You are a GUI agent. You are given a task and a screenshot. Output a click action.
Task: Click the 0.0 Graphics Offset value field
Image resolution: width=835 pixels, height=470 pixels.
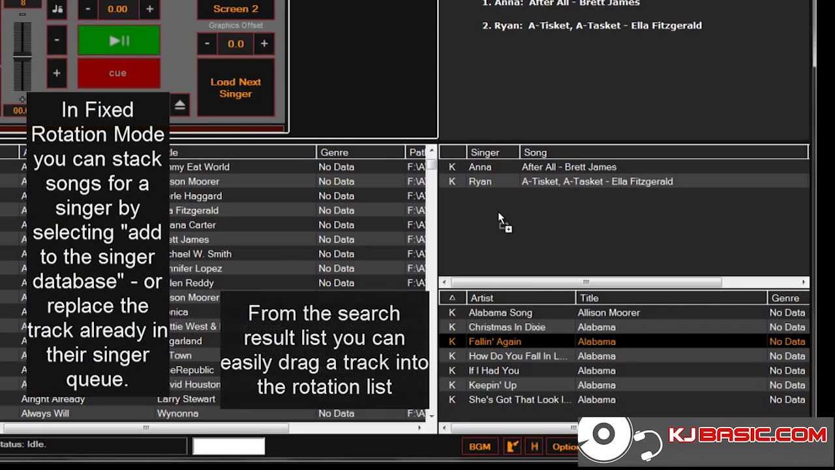(x=235, y=44)
